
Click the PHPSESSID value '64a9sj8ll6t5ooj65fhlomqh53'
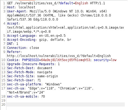(x=65, y=60)
